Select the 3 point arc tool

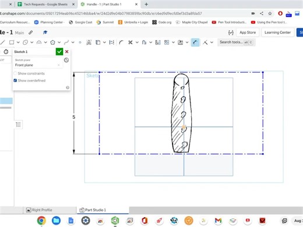pyautogui.click(x=39, y=42)
